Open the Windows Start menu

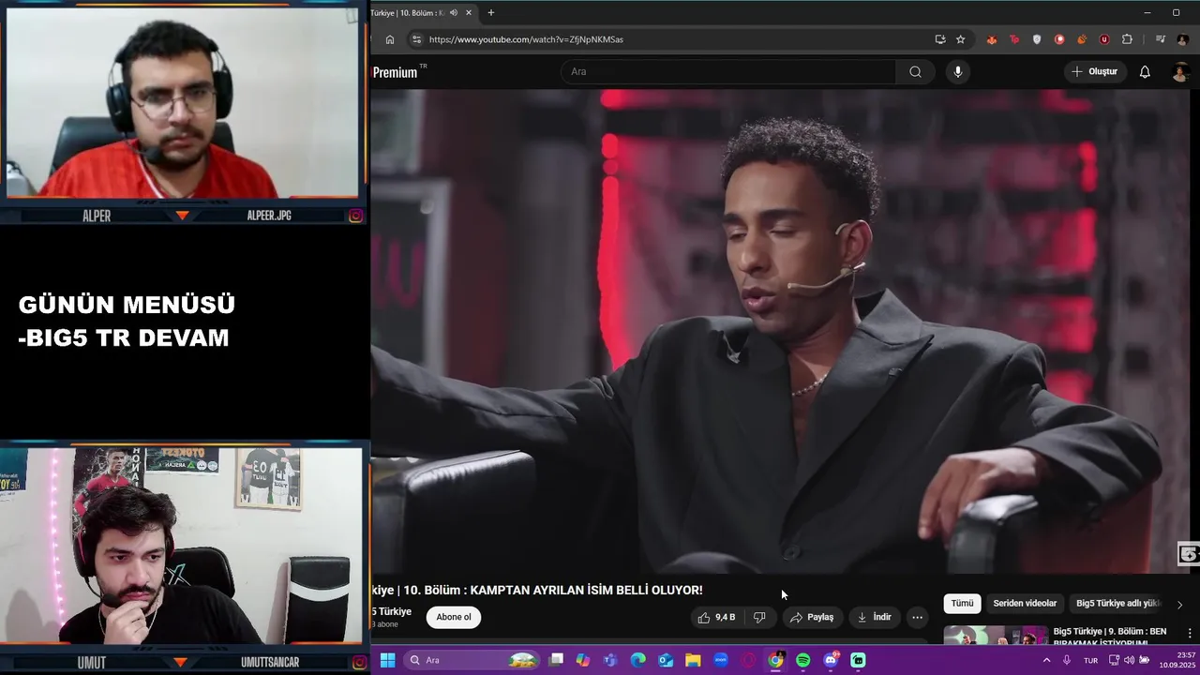click(387, 660)
